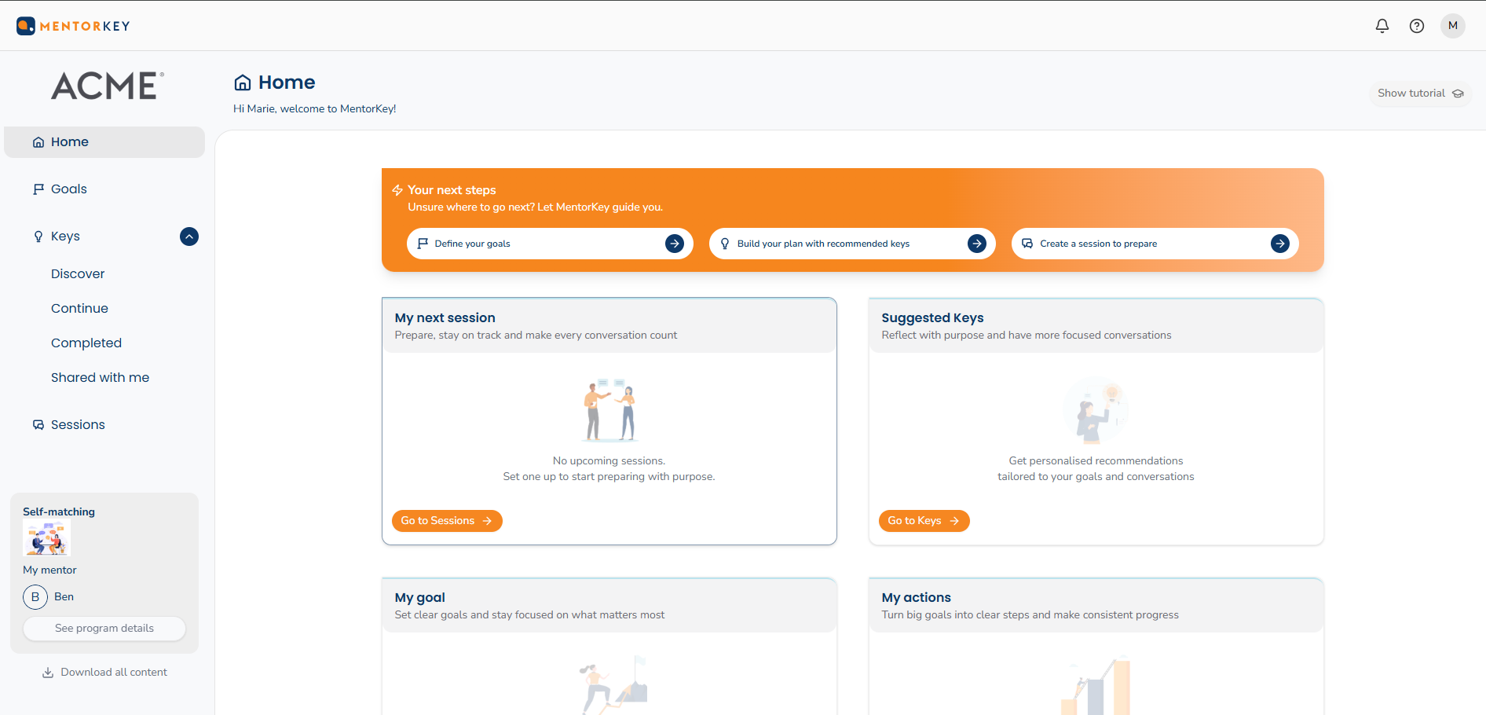This screenshot has width=1486, height=715.
Task: Click the arrow icon on Define your goals
Action: tap(675, 244)
